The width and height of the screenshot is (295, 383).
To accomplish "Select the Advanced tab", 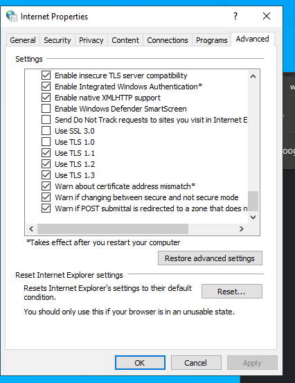I will (x=253, y=39).
